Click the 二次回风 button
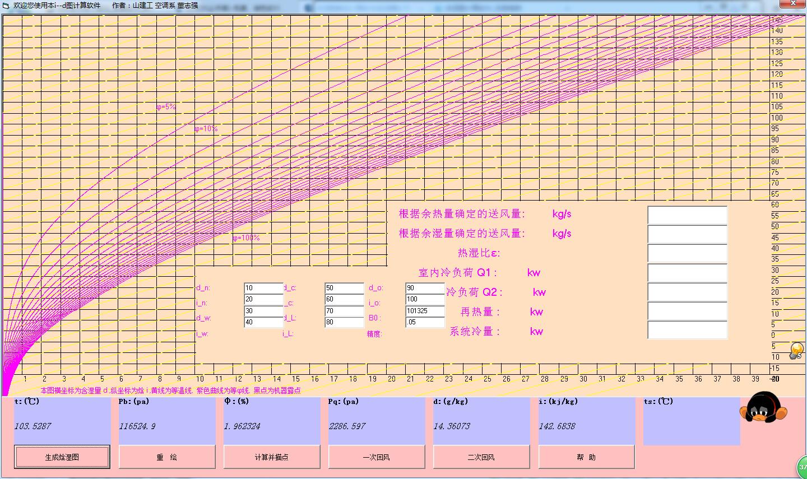This screenshot has height=479, width=807. [481, 457]
